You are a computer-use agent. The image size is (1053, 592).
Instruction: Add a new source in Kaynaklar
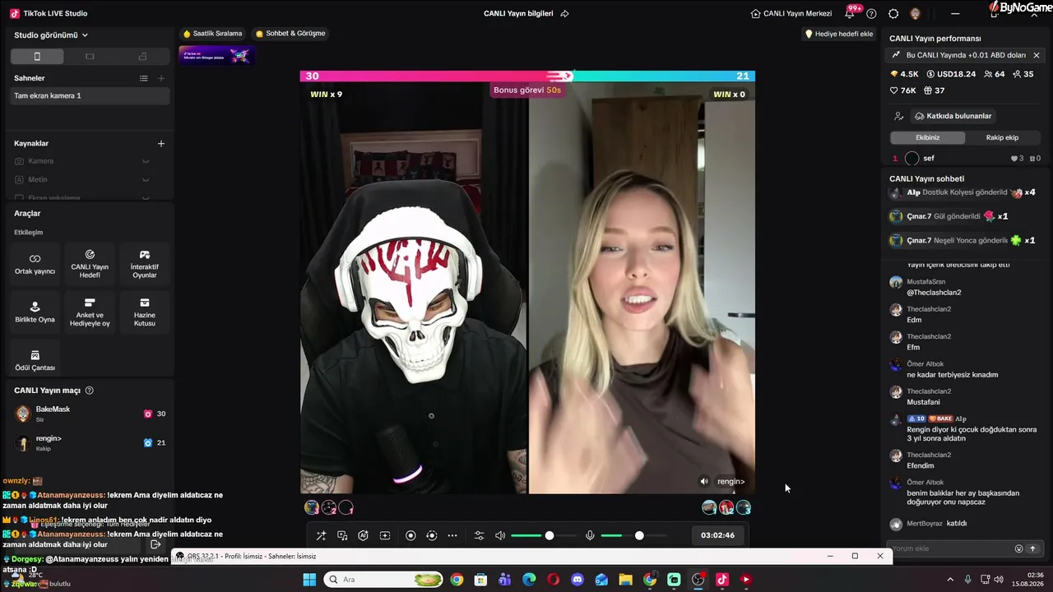point(161,143)
